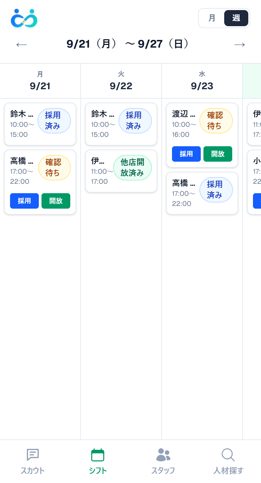Viewport: 261px width, 483px height.
Task: Switch to 週 week view
Action: pos(236,18)
